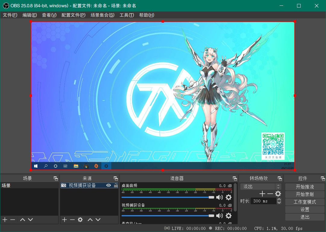Move source down with arrow
The height and width of the screenshot is (232, 326).
tap(98, 220)
